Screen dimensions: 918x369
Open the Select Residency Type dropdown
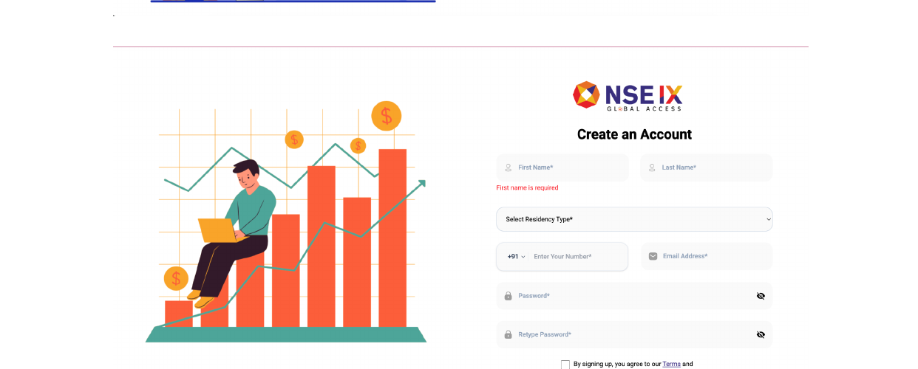(x=634, y=219)
